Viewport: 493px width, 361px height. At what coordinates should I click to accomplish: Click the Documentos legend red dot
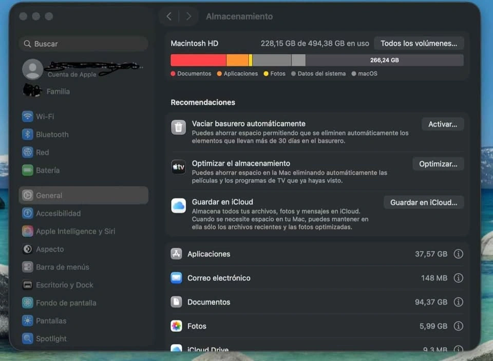click(x=173, y=73)
